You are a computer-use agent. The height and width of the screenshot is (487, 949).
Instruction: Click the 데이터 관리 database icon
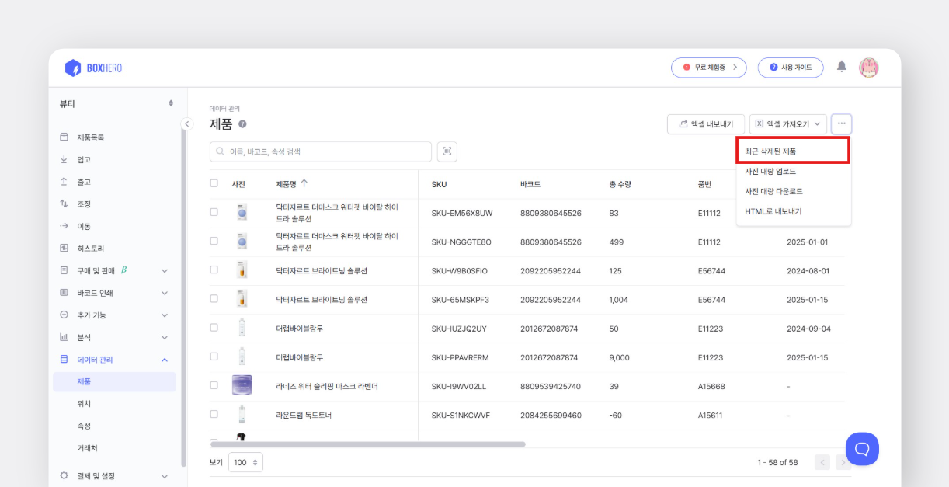point(64,360)
